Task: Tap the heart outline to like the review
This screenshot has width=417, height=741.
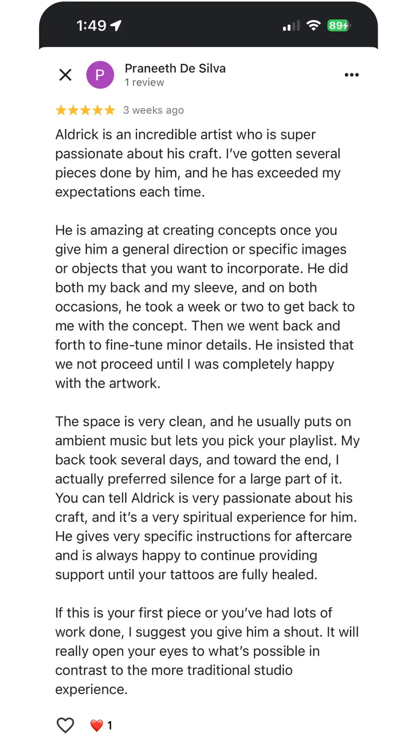Action: tap(66, 724)
